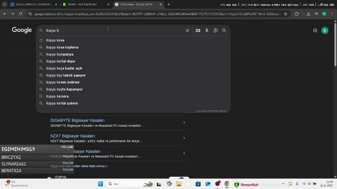Open the Windows Start menu
Image resolution: width=337 pixels, height=189 pixels.
click(100, 184)
